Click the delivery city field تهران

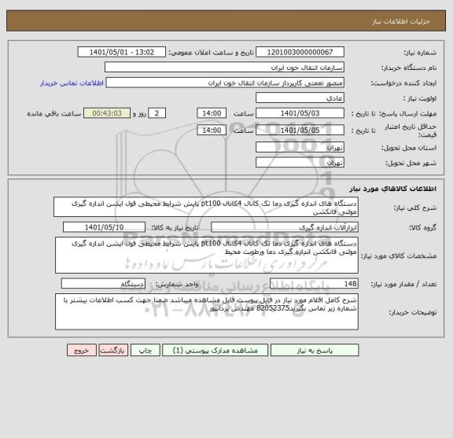pyautogui.click(x=300, y=163)
